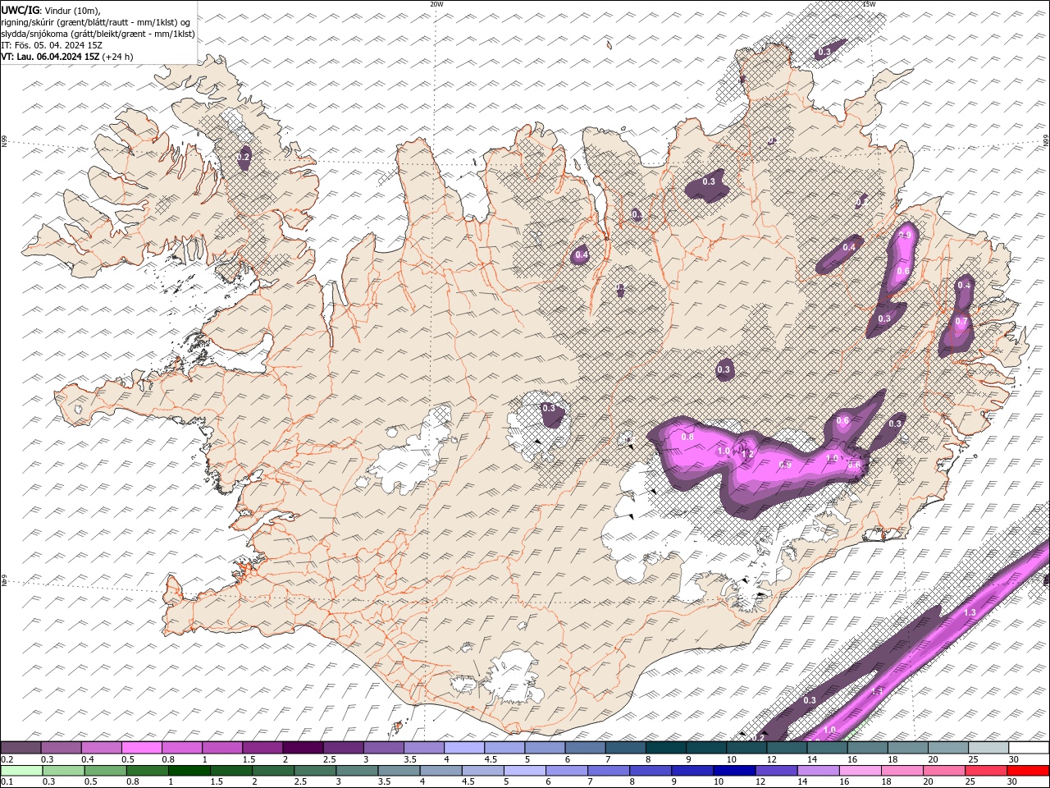Click the 0.2 value in the Westfjords
The image size is (1050, 788).
pyautogui.click(x=244, y=157)
